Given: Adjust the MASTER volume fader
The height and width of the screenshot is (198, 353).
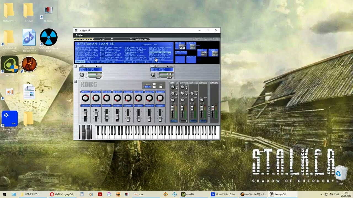Looking at the screenshot, I should coord(213,108).
